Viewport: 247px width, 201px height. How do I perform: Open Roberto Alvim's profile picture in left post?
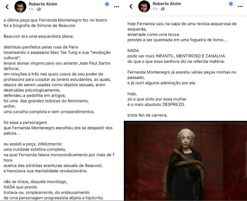[x=20, y=7]
